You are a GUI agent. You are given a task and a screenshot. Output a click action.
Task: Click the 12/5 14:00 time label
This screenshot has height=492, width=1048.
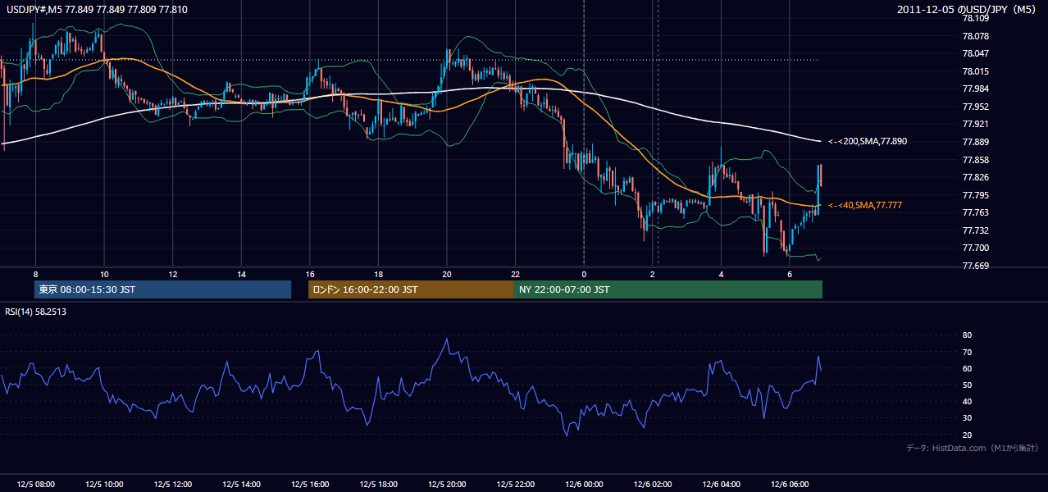(x=241, y=485)
